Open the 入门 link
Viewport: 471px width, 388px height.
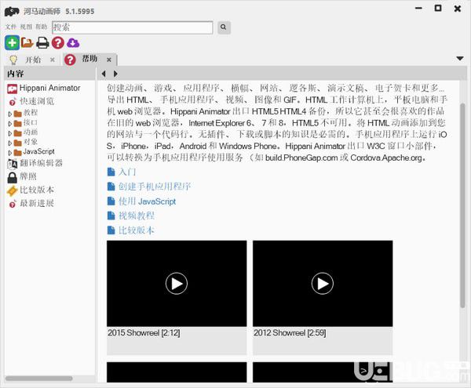tap(127, 172)
